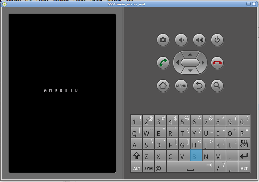Click the red end call button

click(217, 63)
